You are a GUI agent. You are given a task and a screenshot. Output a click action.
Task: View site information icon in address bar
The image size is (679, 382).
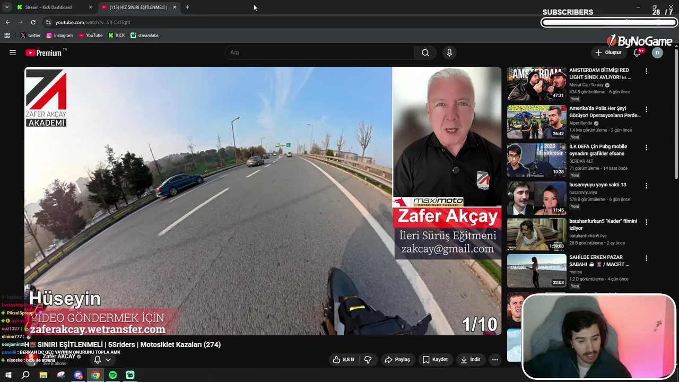[x=48, y=22]
